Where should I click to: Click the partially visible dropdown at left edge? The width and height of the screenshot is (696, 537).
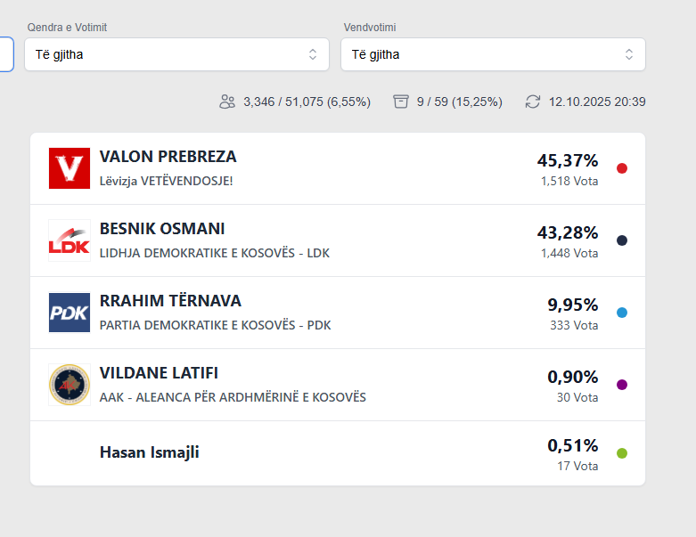click(x=6, y=54)
